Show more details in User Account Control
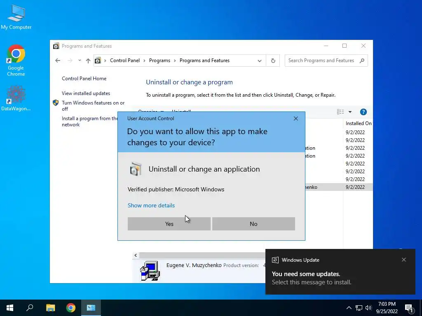The width and height of the screenshot is (422, 316). 151,205
